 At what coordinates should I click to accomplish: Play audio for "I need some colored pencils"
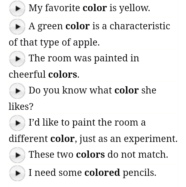(17, 173)
